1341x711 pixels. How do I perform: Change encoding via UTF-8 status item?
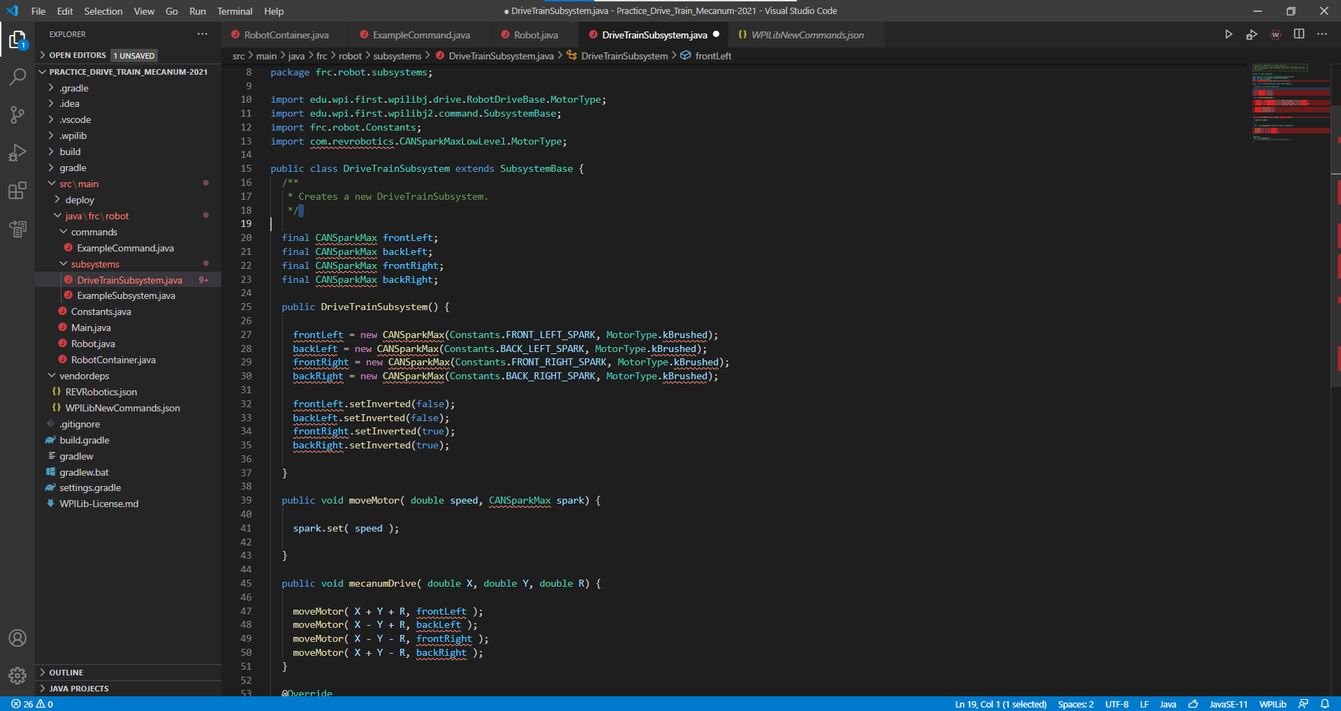1117,704
